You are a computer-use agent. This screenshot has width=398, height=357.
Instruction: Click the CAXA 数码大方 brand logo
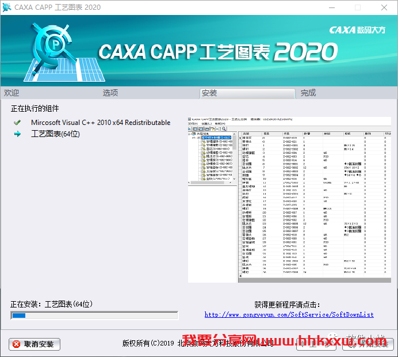point(357,30)
